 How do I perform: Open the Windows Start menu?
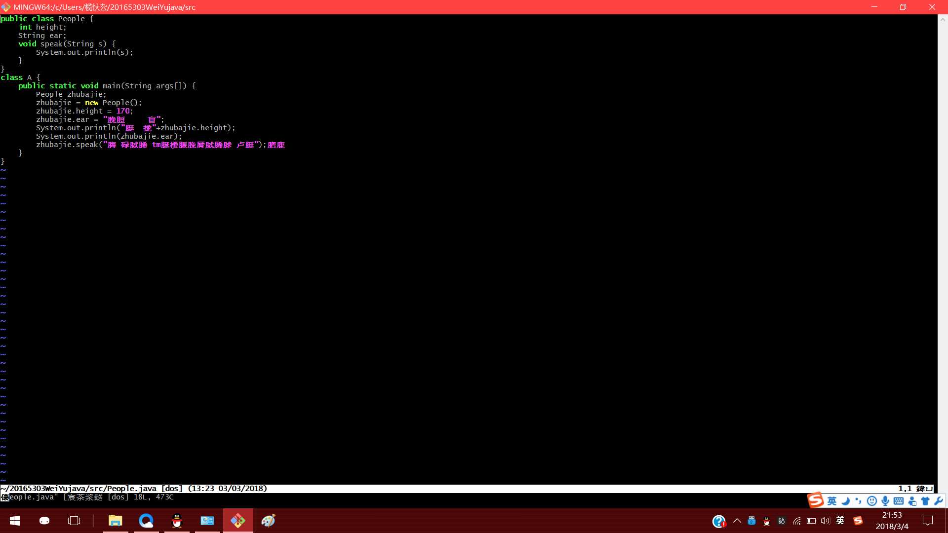(15, 521)
